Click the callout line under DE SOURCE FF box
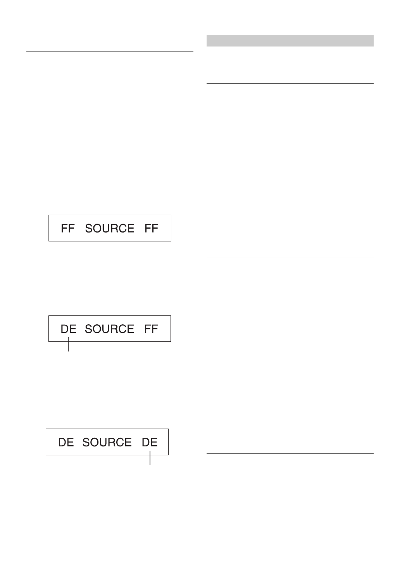Screen dimensions: 400x565 pos(68,346)
